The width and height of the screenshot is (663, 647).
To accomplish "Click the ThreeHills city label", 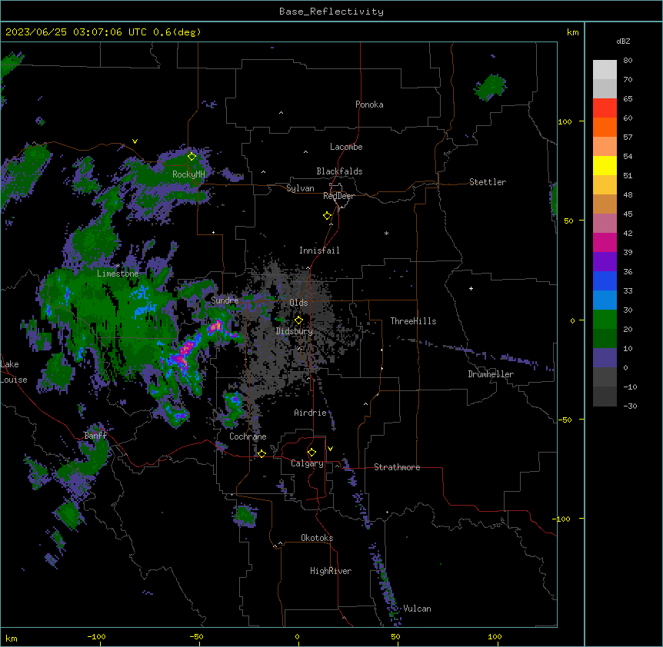I will click(413, 321).
